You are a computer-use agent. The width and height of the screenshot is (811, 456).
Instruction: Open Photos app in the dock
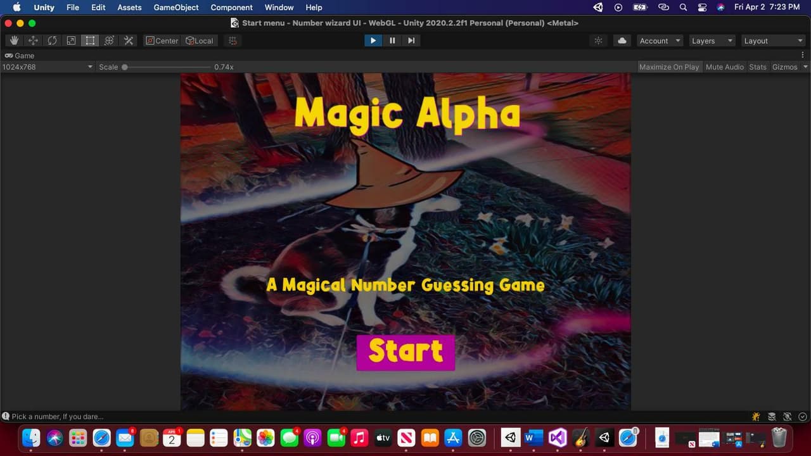click(x=265, y=438)
